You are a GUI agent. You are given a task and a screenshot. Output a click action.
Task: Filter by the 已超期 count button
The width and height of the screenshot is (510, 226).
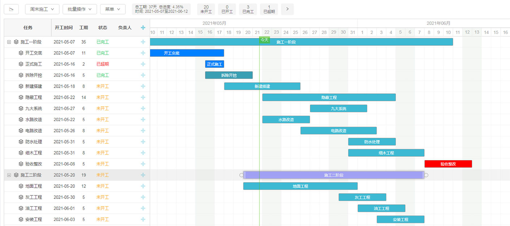click(269, 9)
